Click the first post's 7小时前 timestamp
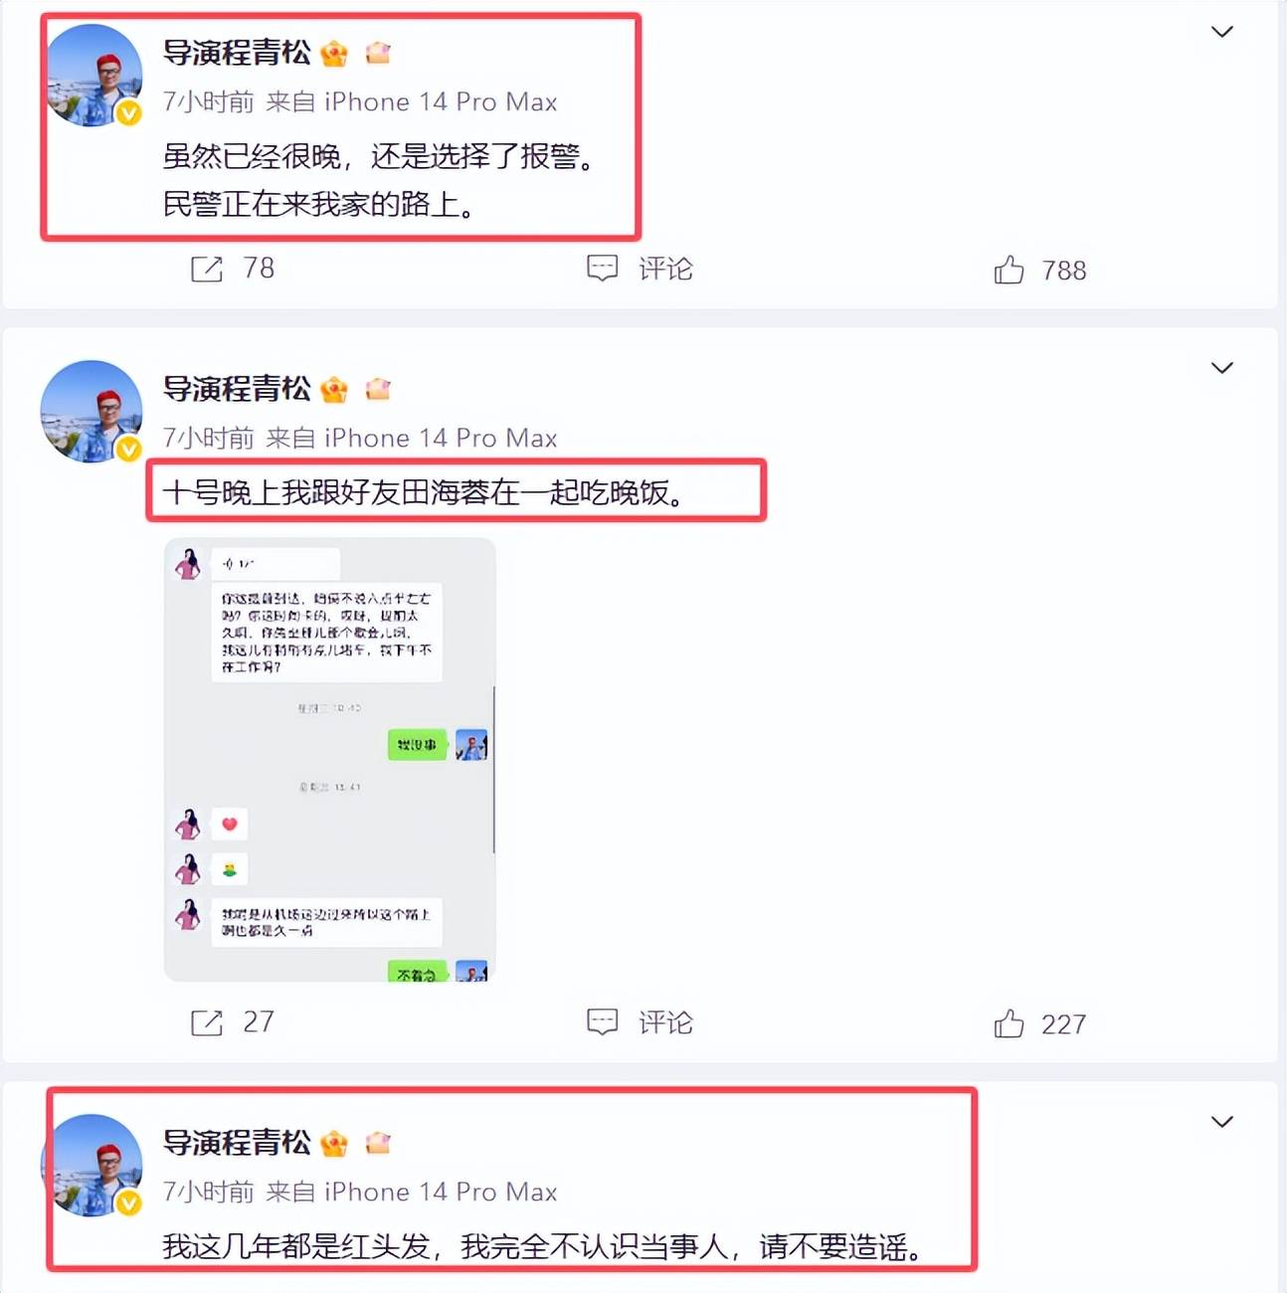The height and width of the screenshot is (1293, 1287). [x=209, y=101]
